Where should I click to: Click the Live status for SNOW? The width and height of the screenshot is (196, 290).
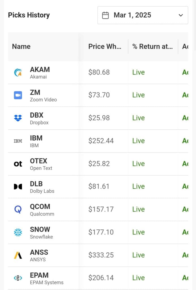point(139,232)
